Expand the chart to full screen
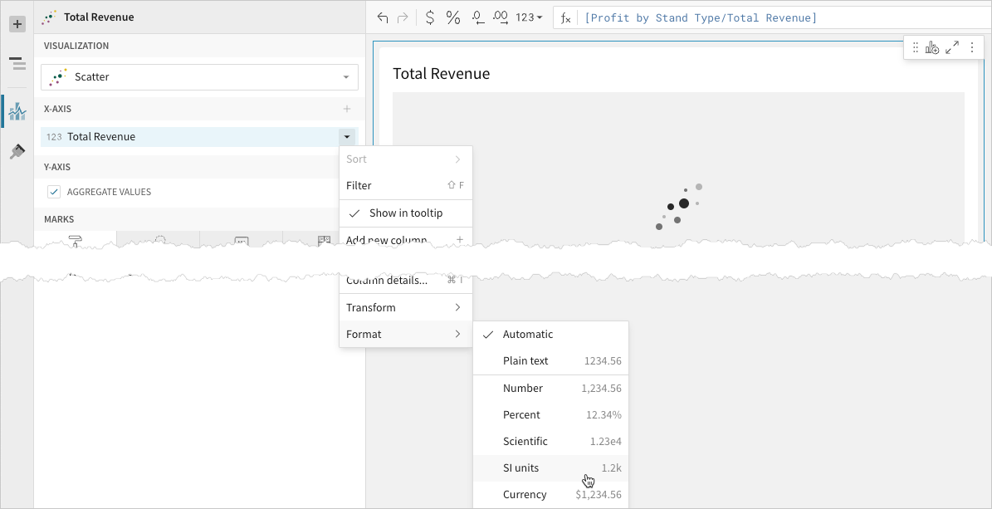Screen dimensions: 992x509 [x=952, y=48]
